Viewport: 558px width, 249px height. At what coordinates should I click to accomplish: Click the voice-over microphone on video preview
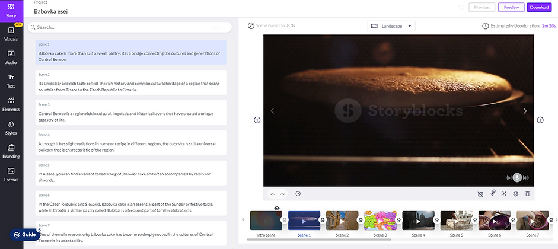coord(517,177)
